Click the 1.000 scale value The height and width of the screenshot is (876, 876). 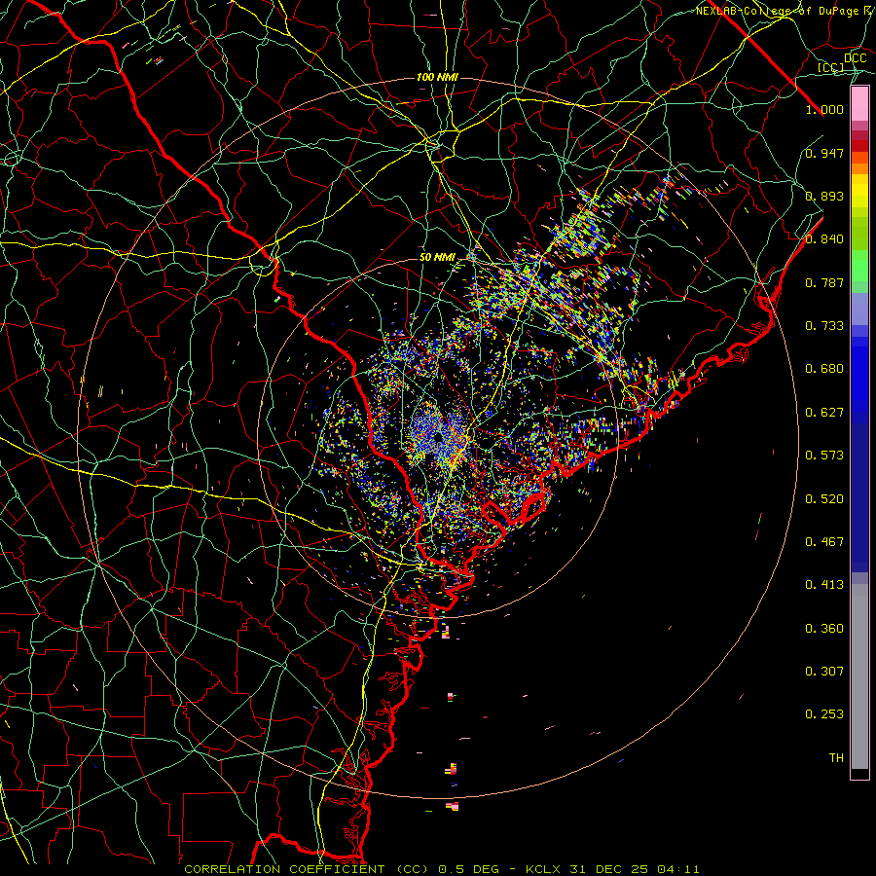824,109
